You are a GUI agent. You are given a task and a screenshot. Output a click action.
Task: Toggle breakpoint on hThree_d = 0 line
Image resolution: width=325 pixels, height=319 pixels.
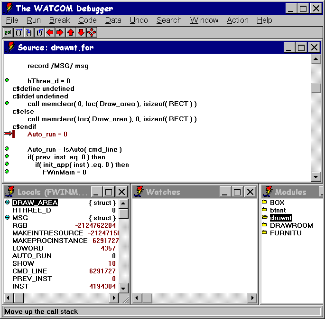coord(7,80)
